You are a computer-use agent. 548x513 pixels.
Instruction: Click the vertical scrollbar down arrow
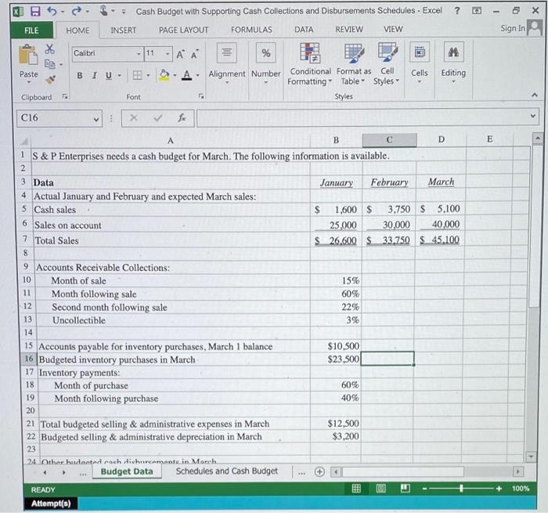point(531,457)
